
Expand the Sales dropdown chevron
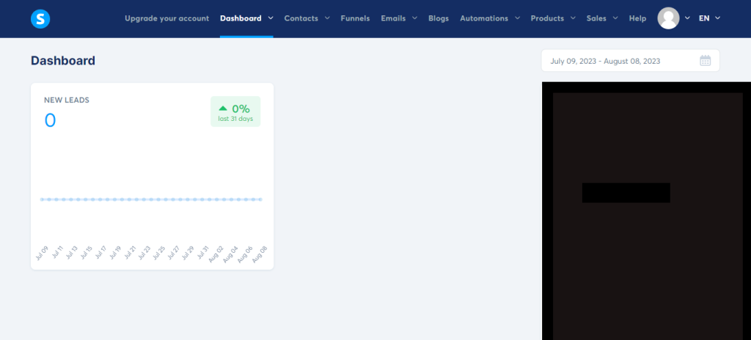615,18
